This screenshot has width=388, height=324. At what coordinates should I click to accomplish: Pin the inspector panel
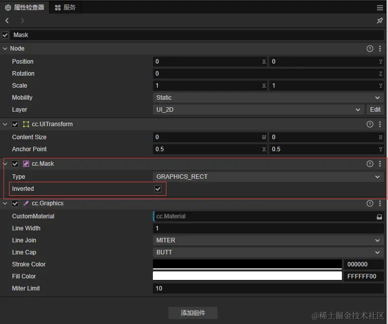(x=380, y=21)
